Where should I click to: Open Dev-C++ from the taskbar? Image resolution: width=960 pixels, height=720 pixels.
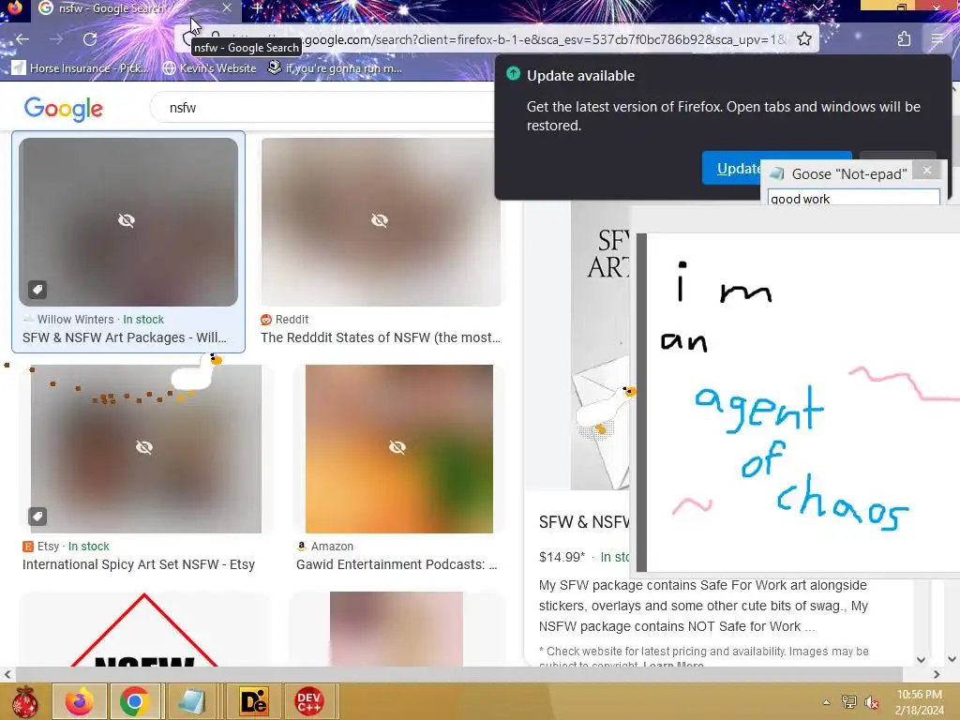[x=309, y=701]
